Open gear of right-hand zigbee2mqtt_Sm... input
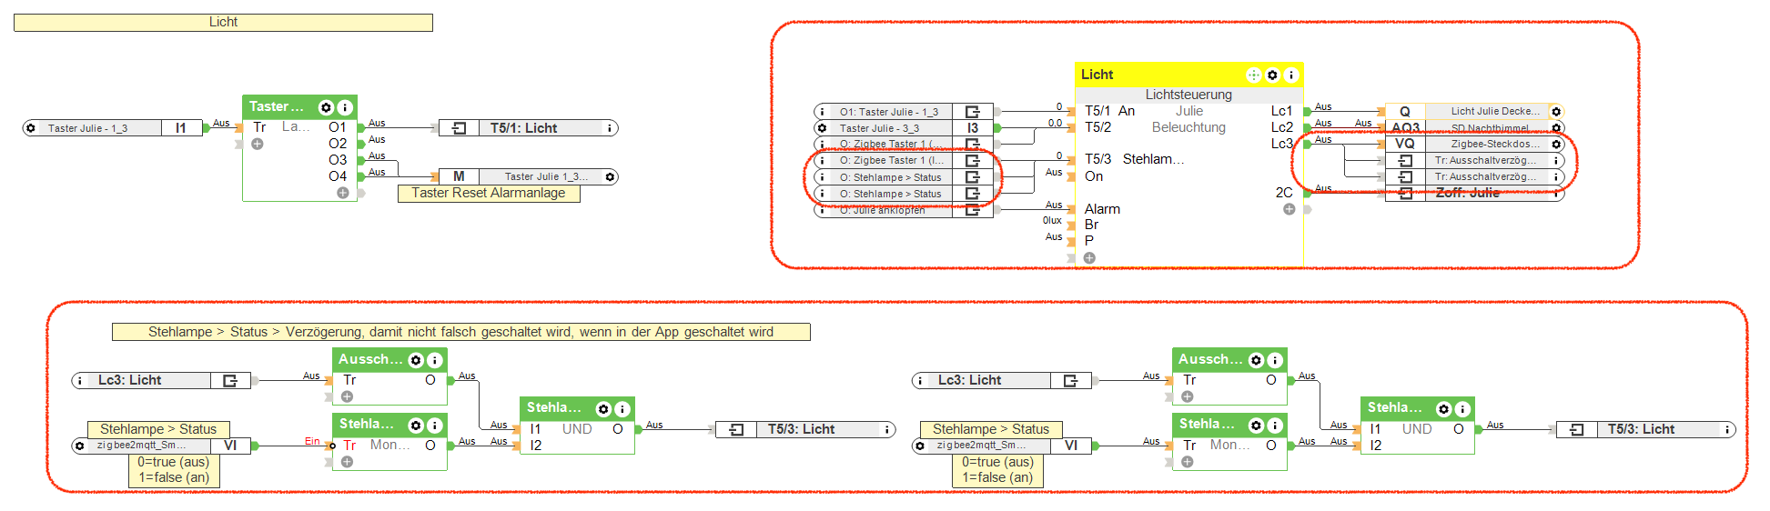Viewport: 1770px width, 511px height. [920, 446]
